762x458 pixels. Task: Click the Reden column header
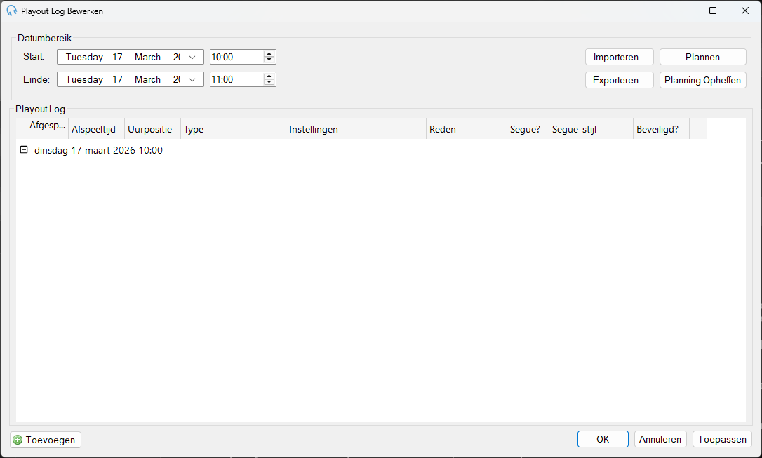467,129
